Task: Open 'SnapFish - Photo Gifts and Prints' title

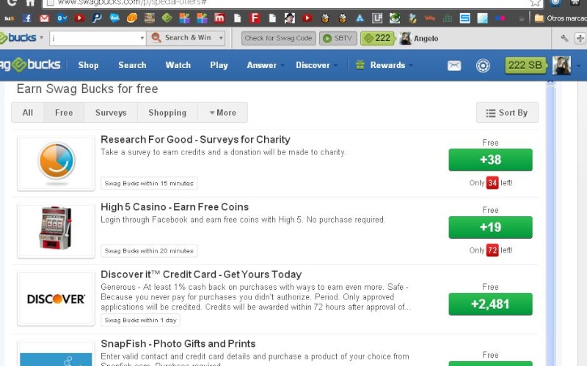Action: click(178, 343)
